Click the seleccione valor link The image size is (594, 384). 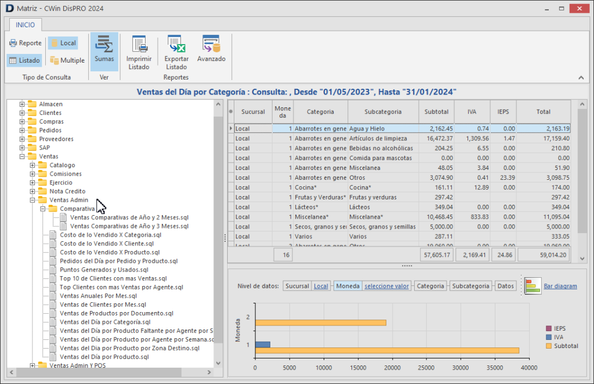click(x=386, y=286)
